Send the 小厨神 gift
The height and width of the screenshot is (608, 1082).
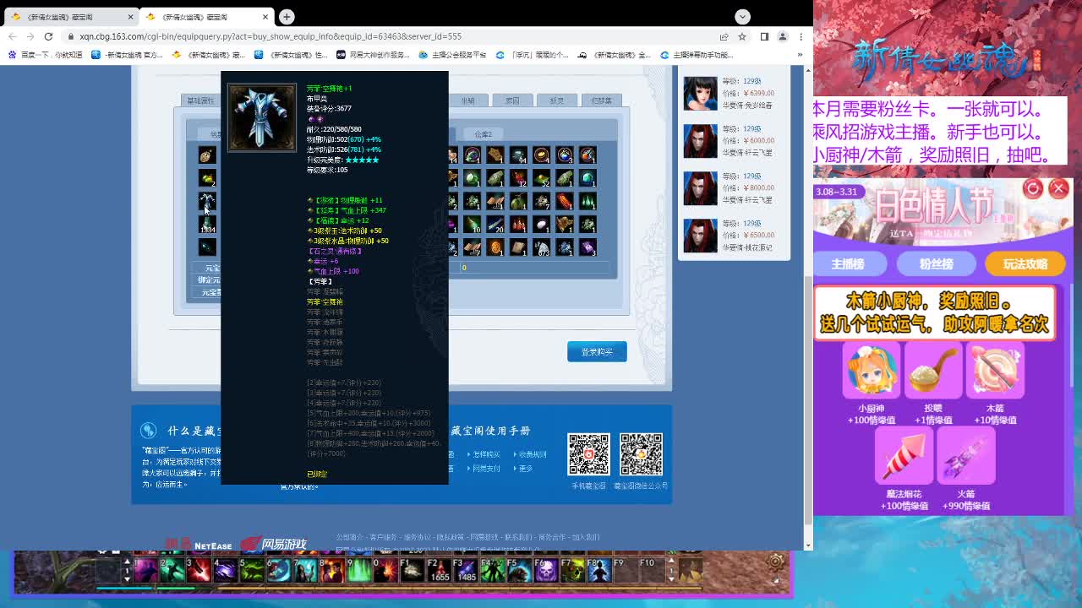pyautogui.click(x=872, y=371)
